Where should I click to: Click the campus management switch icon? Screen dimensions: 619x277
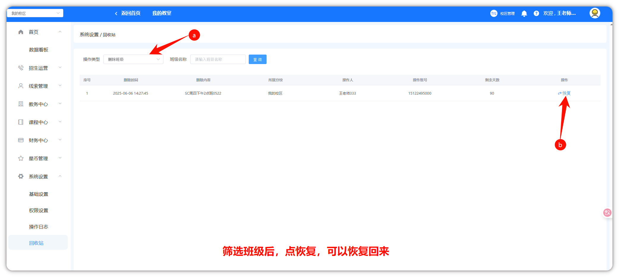(x=494, y=14)
